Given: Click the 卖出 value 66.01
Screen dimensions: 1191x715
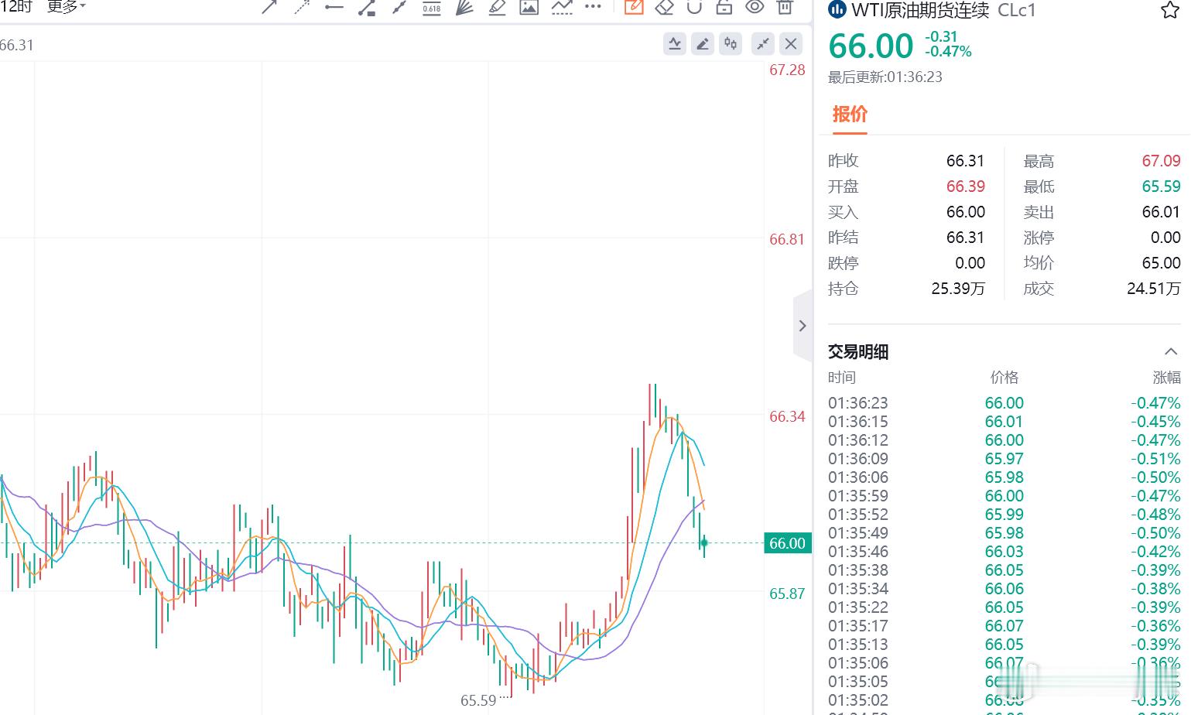Looking at the screenshot, I should click(x=1161, y=212).
